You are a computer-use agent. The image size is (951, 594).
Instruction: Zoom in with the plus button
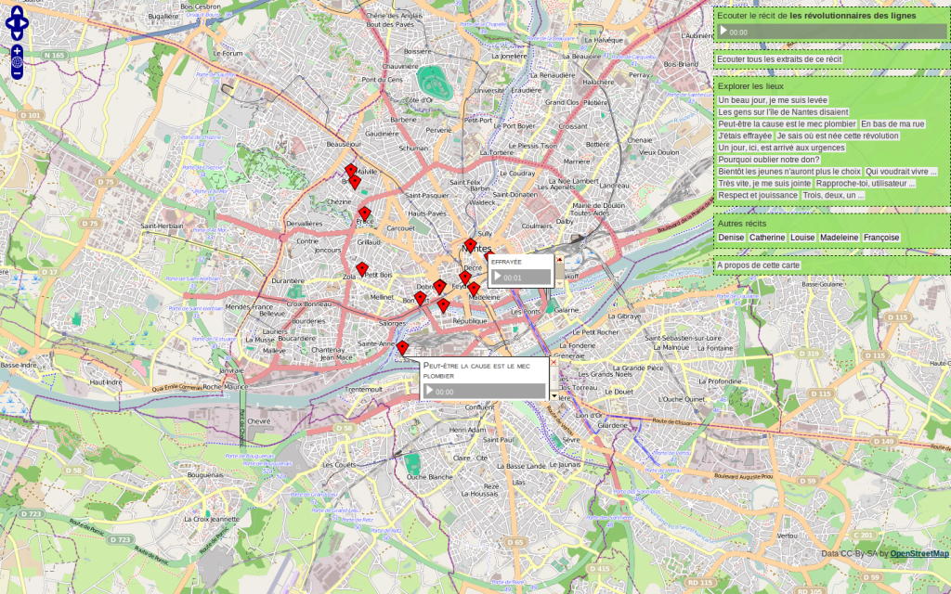(x=17, y=50)
